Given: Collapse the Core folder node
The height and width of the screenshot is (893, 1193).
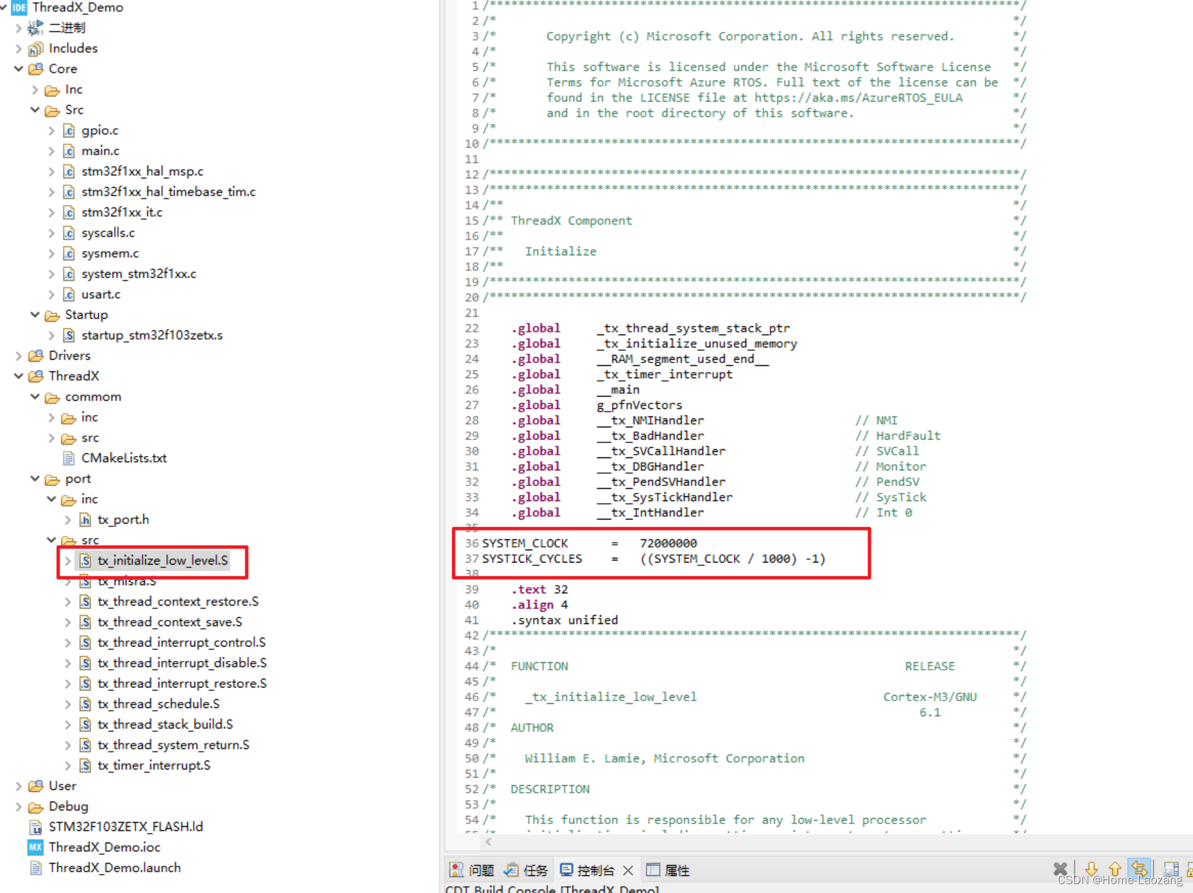Looking at the screenshot, I should tap(18, 68).
